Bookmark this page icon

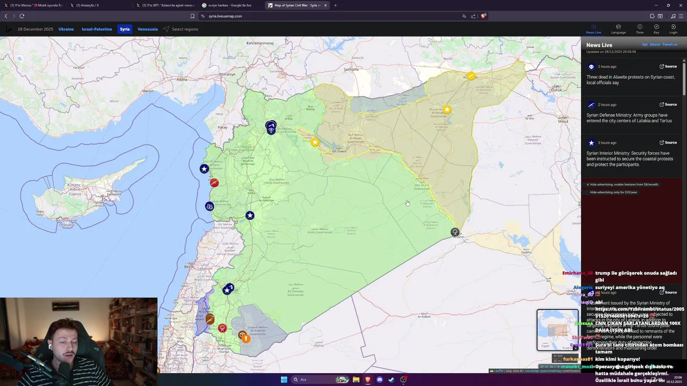193,16
